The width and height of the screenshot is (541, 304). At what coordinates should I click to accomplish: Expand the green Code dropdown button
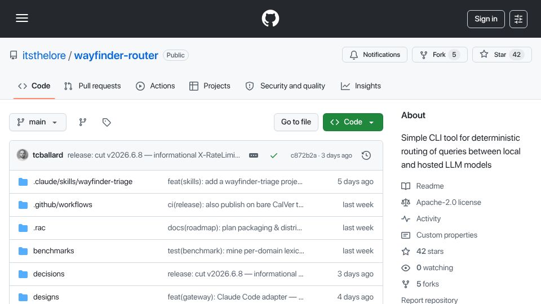click(x=353, y=122)
